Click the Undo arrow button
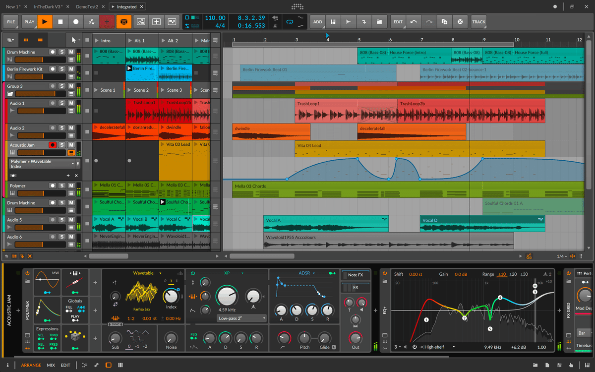The width and height of the screenshot is (595, 372). [413, 22]
